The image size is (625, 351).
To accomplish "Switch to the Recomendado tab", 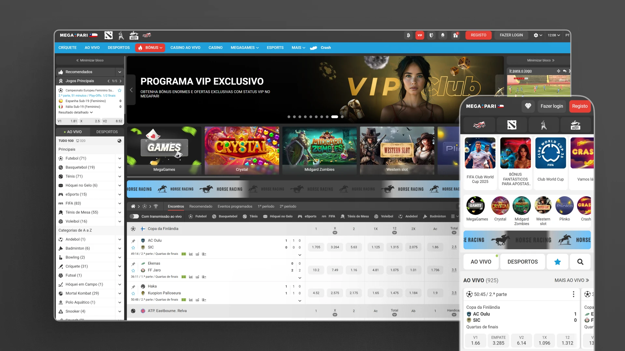I will click(x=201, y=206).
